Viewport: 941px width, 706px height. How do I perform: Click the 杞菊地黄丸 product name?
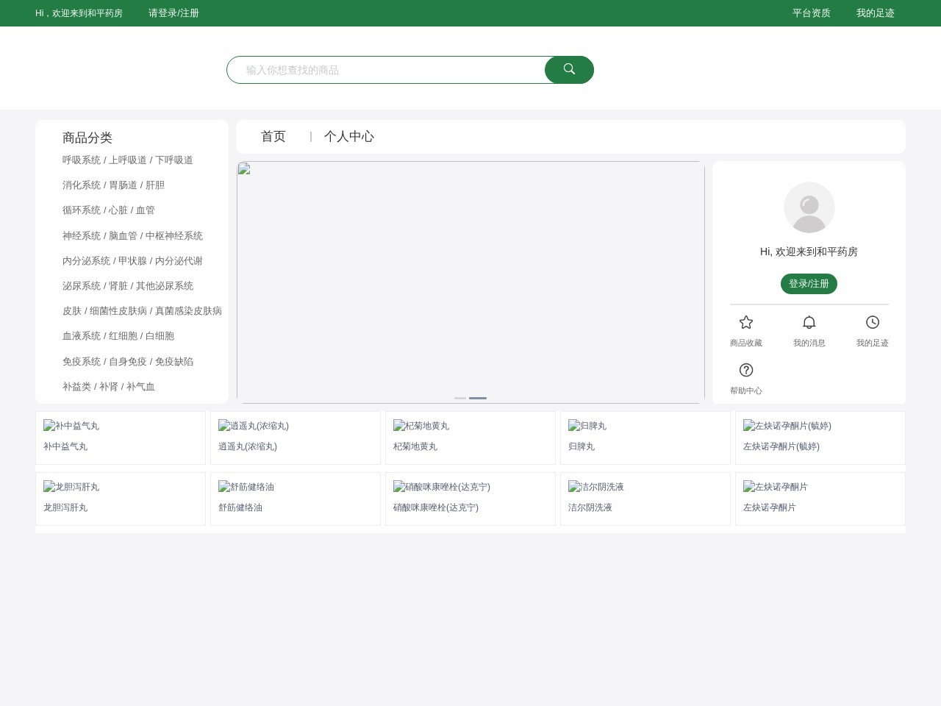pos(416,446)
